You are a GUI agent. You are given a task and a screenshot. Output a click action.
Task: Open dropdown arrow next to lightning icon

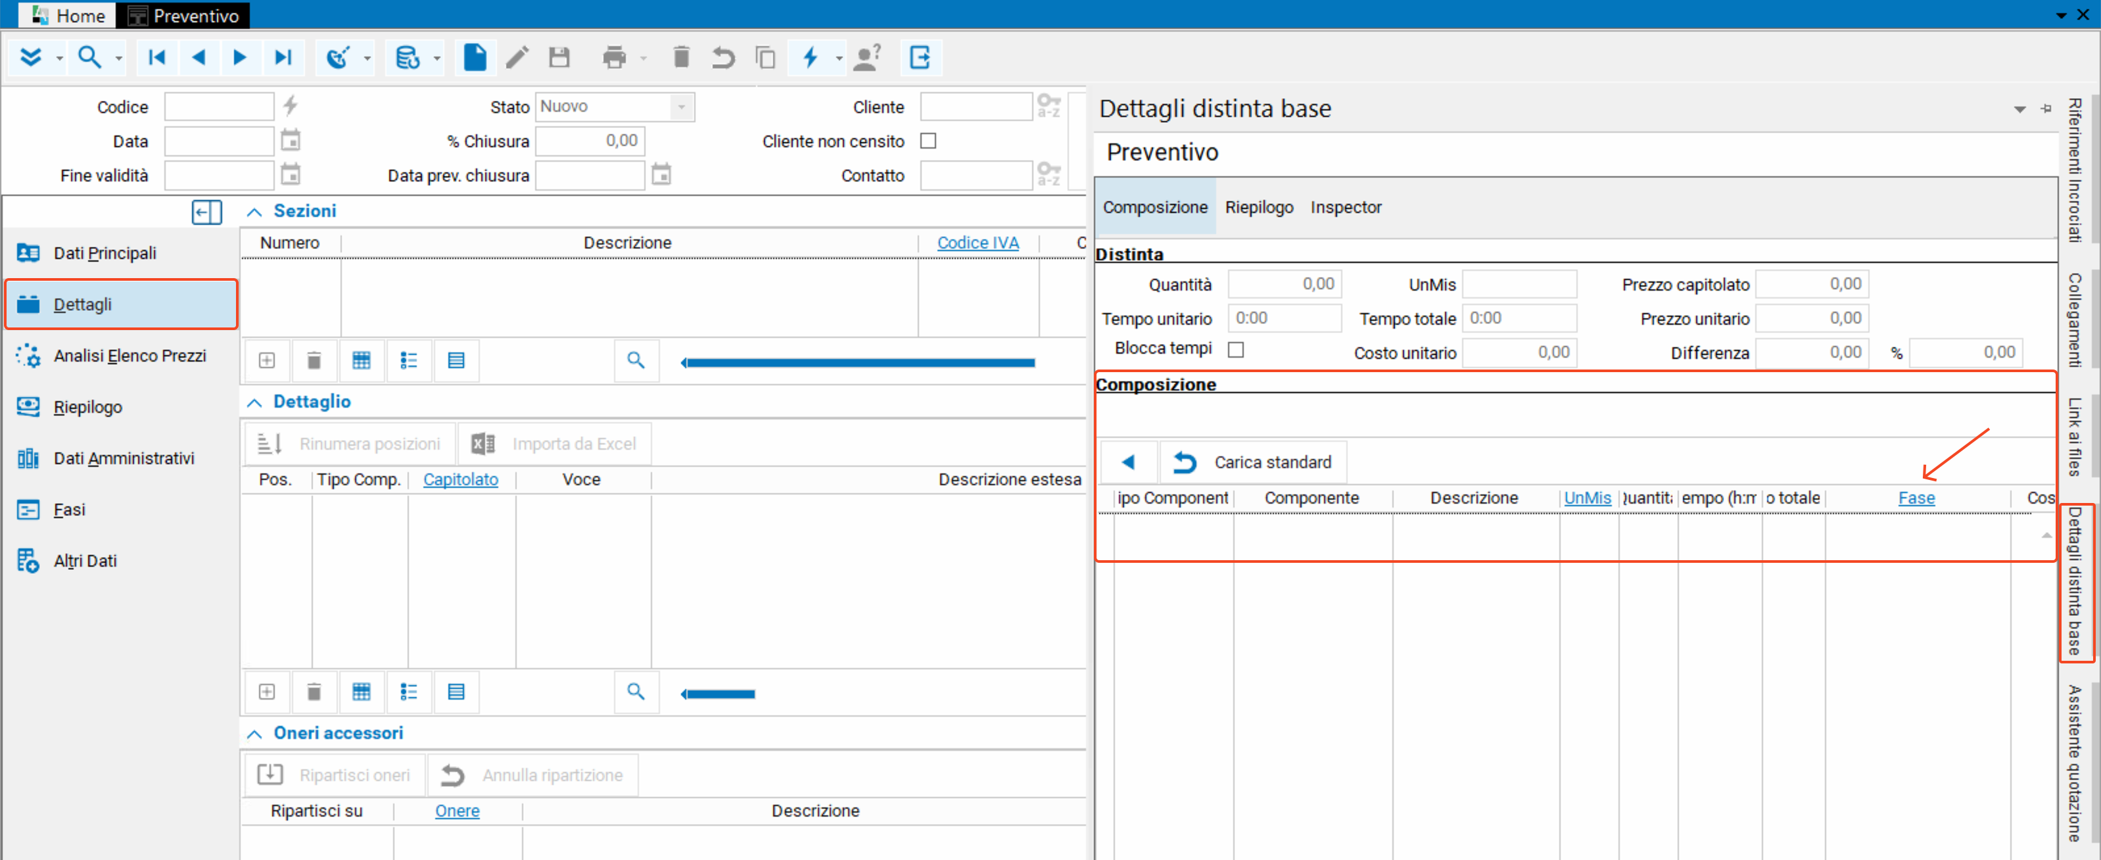click(x=839, y=58)
